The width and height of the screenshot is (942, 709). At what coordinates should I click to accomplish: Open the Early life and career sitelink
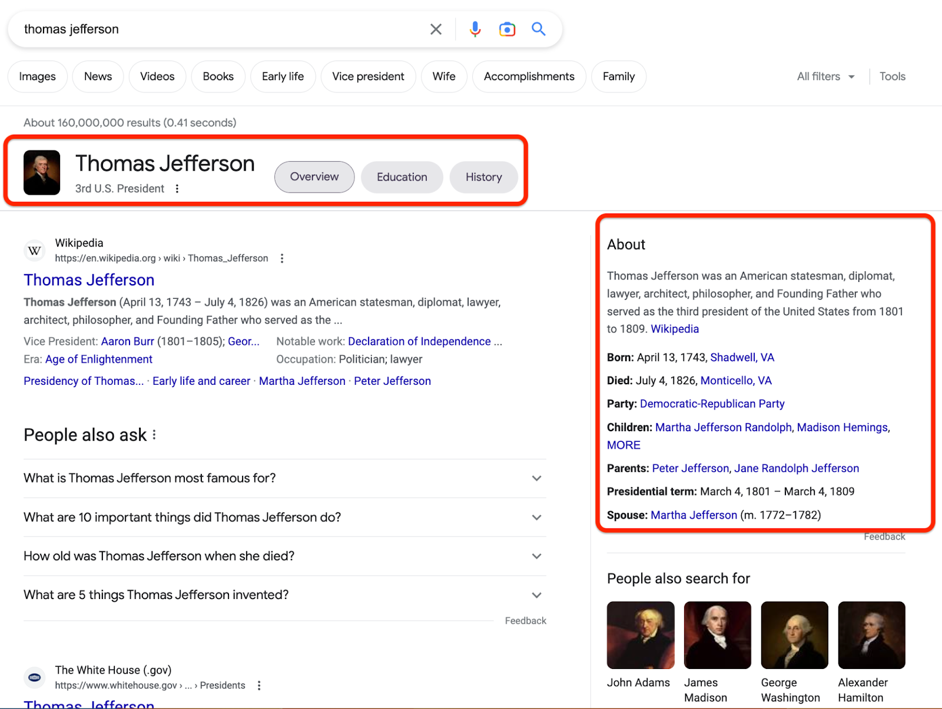pyautogui.click(x=201, y=381)
